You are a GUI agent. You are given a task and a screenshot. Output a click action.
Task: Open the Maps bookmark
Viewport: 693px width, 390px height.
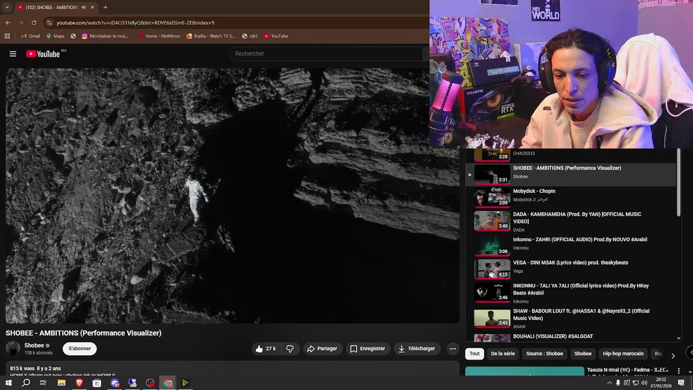(x=55, y=36)
